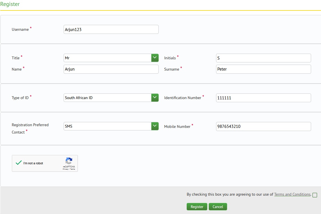Image resolution: width=321 pixels, height=214 pixels.
Task: Edit the Identification Number field
Action: [x=263, y=98]
